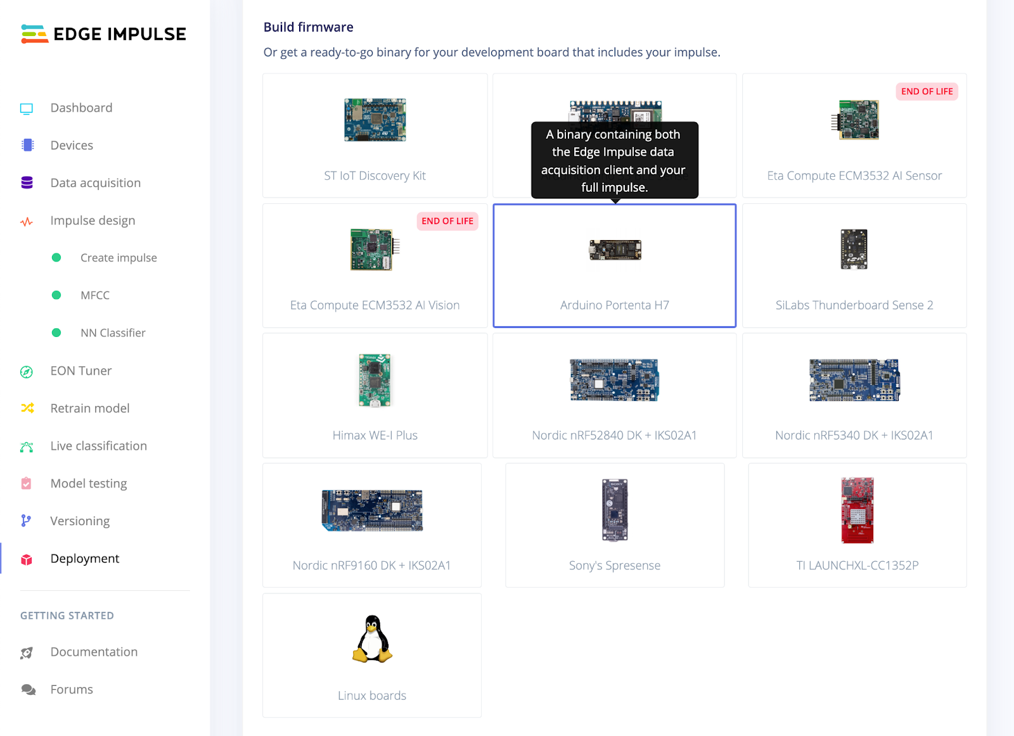Go to Live classification
1014x736 pixels.
point(99,446)
